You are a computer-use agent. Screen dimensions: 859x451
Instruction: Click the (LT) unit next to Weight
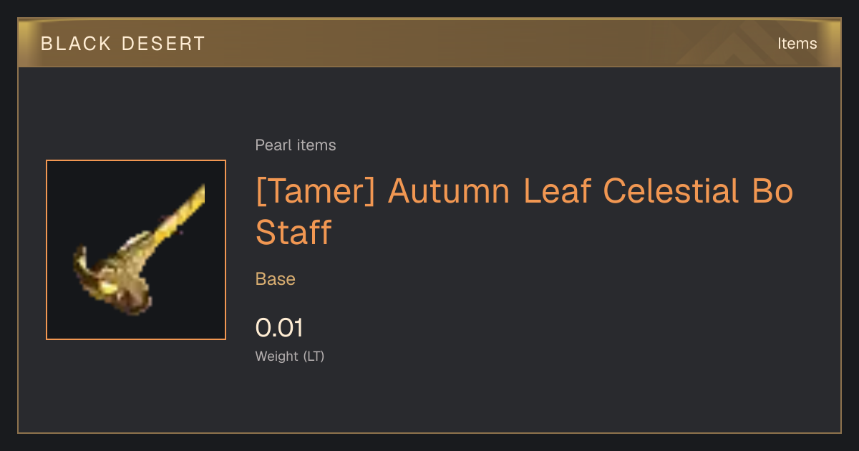click(x=314, y=357)
